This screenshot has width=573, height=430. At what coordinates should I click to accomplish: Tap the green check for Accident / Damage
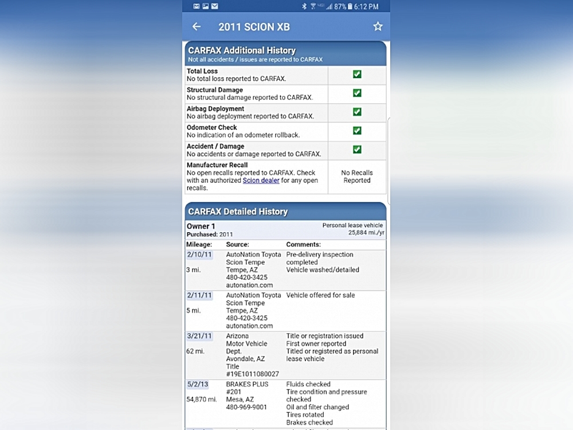(357, 149)
